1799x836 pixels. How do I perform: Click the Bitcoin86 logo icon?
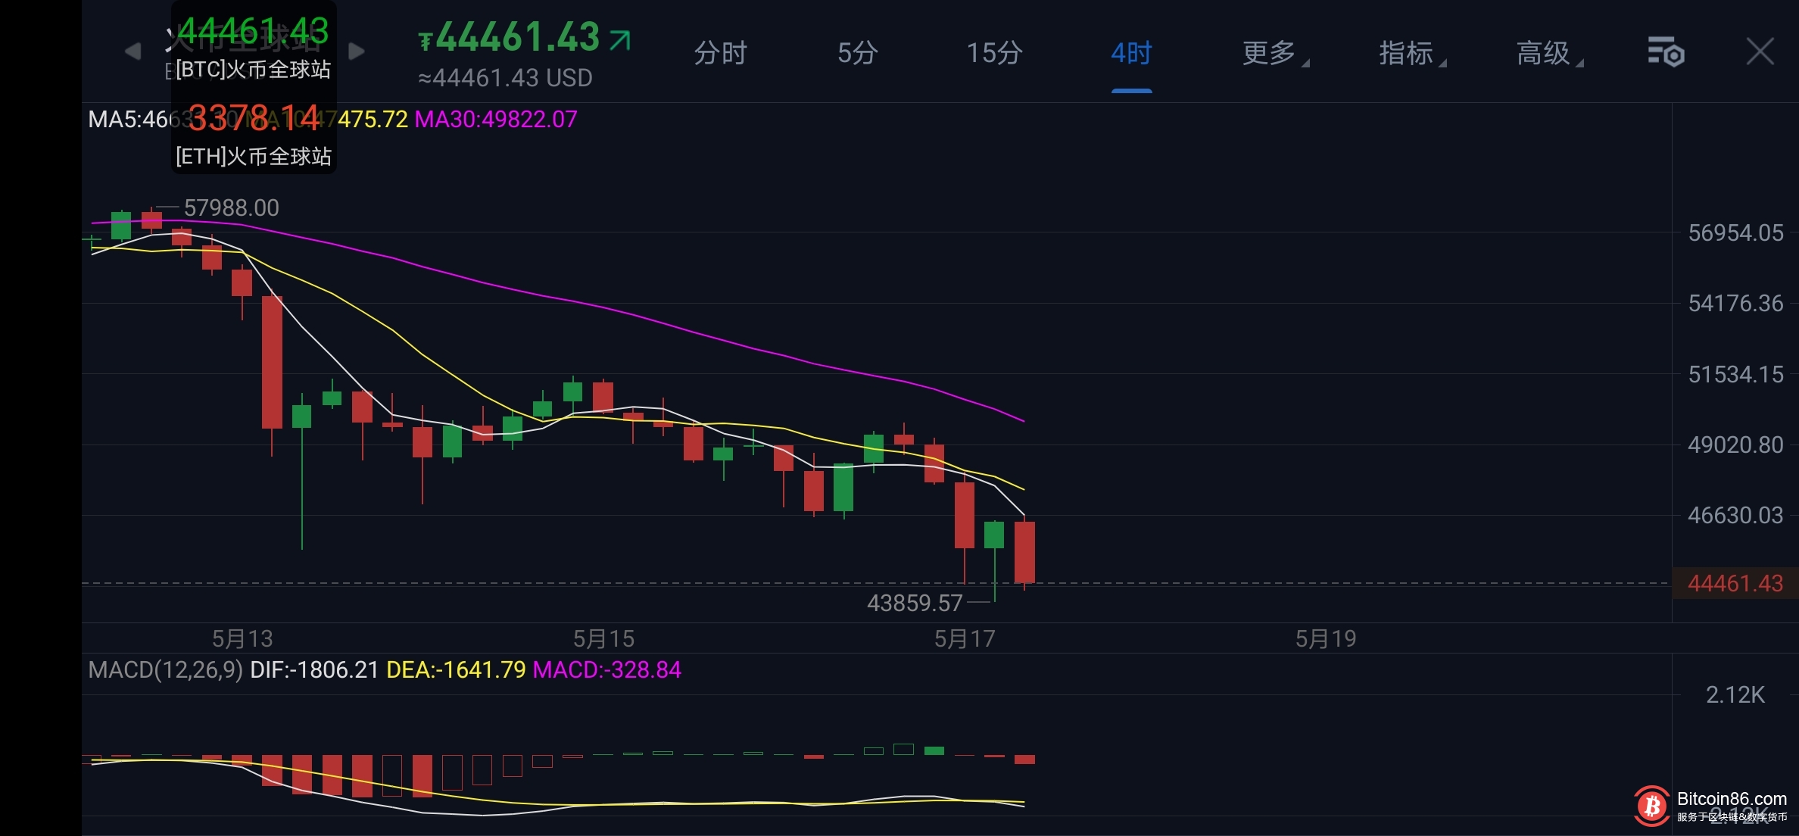point(1652,806)
